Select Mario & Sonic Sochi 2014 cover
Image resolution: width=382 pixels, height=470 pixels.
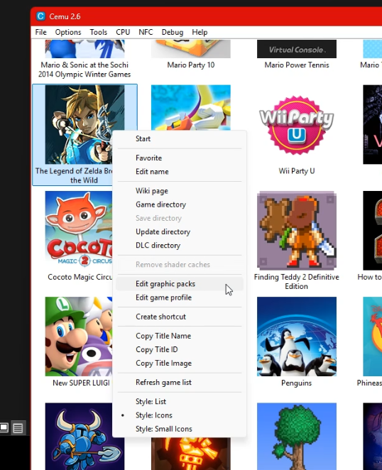84,49
